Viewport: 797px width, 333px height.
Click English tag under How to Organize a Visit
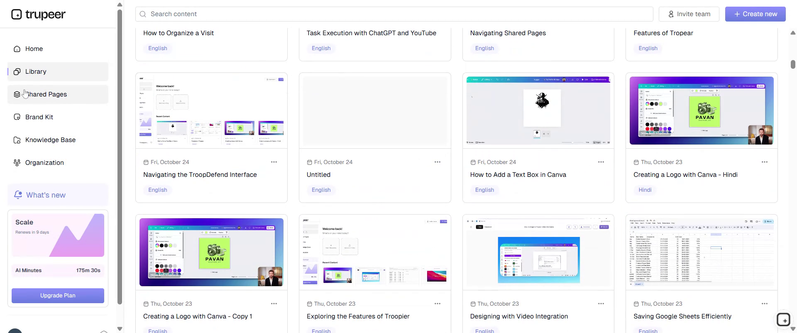click(x=158, y=48)
